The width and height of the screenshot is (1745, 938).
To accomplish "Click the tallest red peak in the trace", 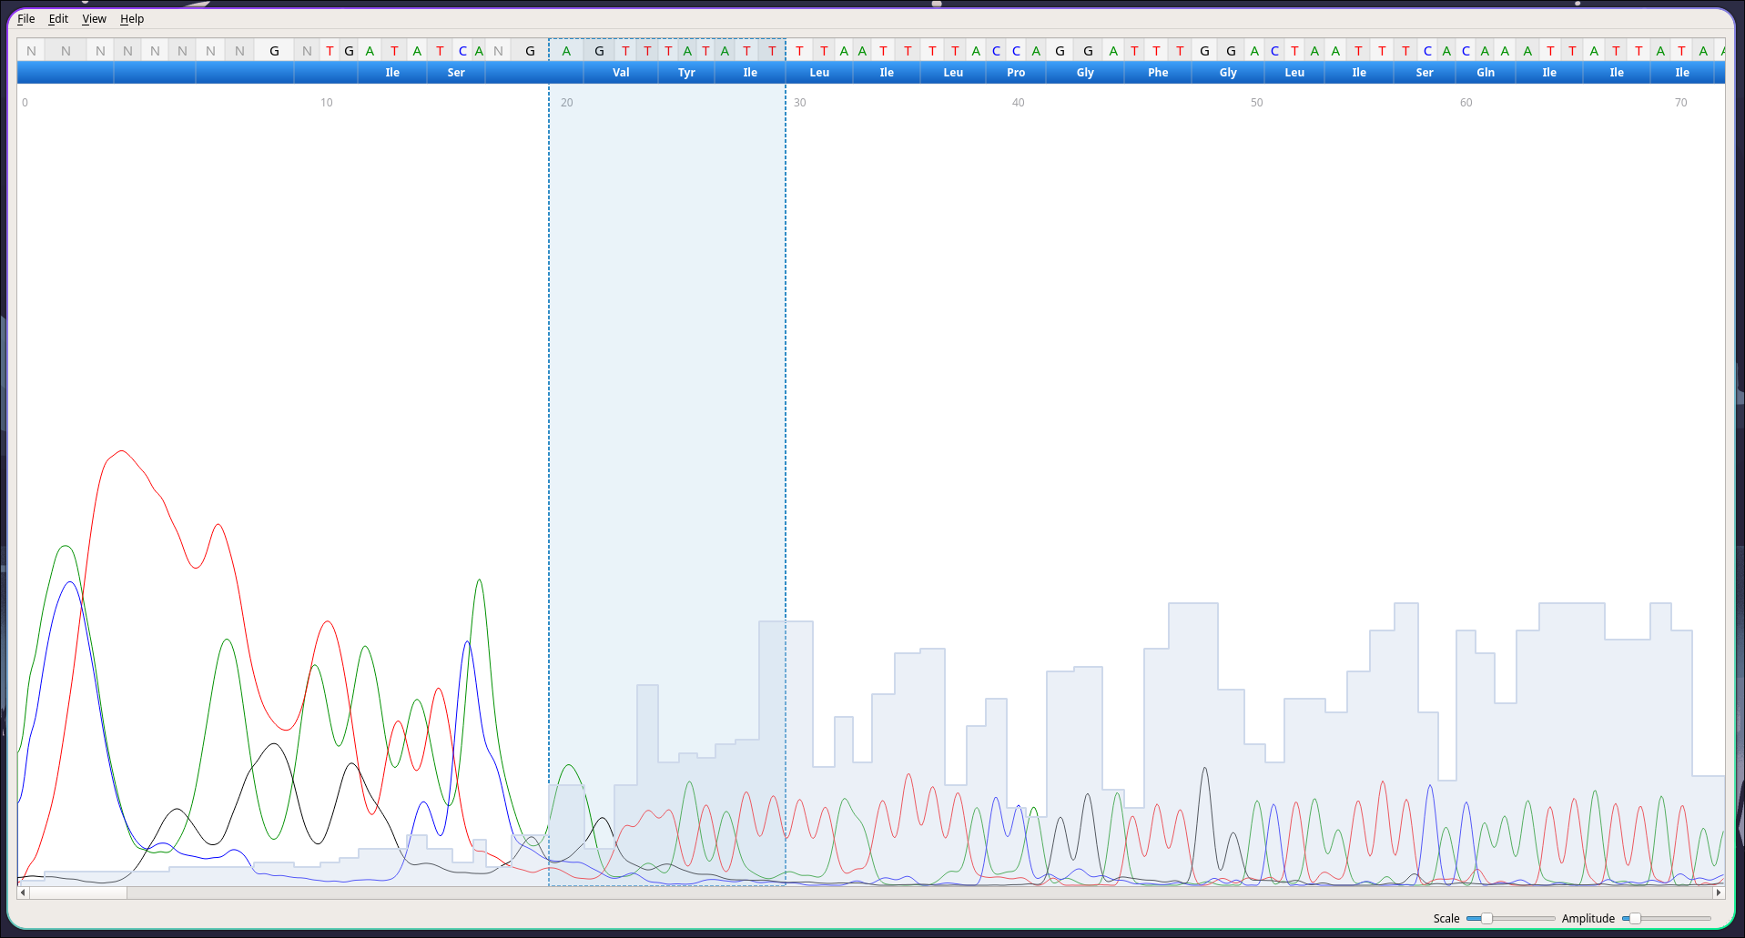I will [x=121, y=452].
